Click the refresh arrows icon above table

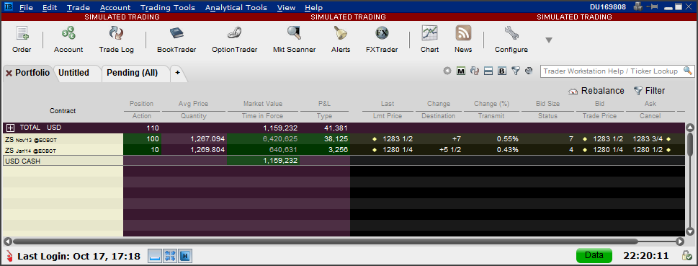(475, 71)
